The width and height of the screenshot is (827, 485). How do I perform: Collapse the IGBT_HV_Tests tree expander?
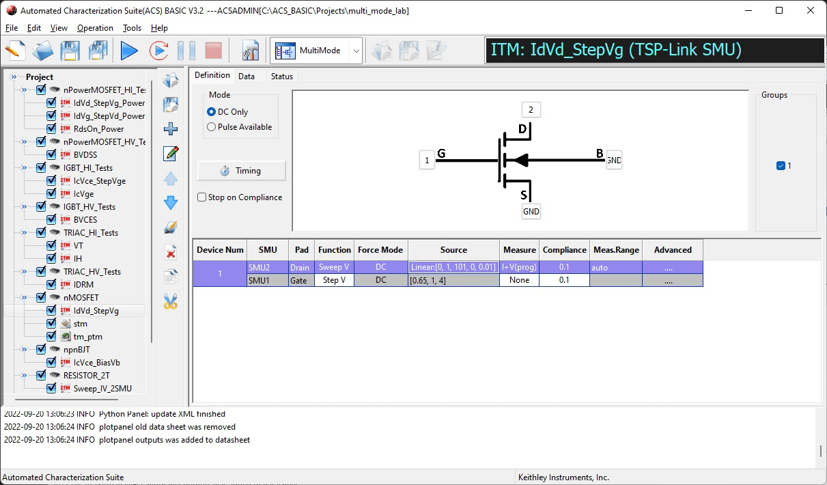[25, 207]
